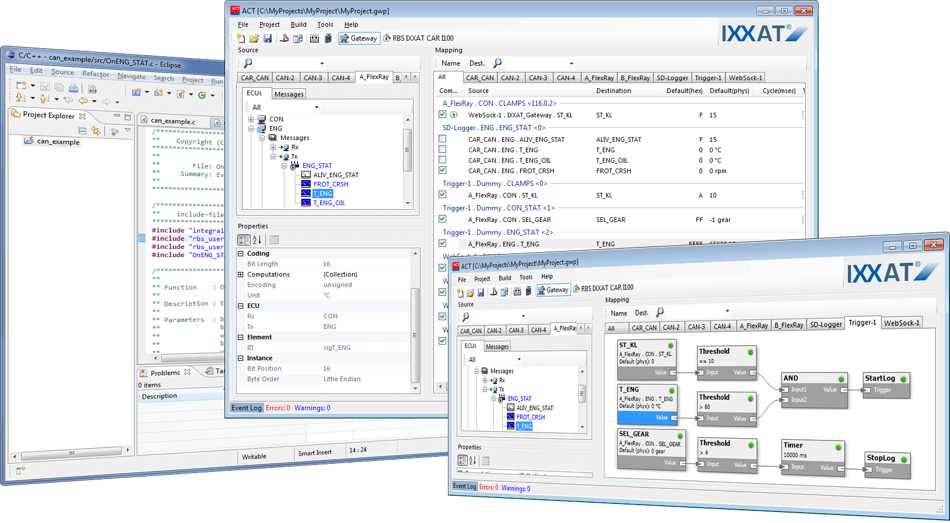Select WebSock-1 tab in front ACT window

902,323
